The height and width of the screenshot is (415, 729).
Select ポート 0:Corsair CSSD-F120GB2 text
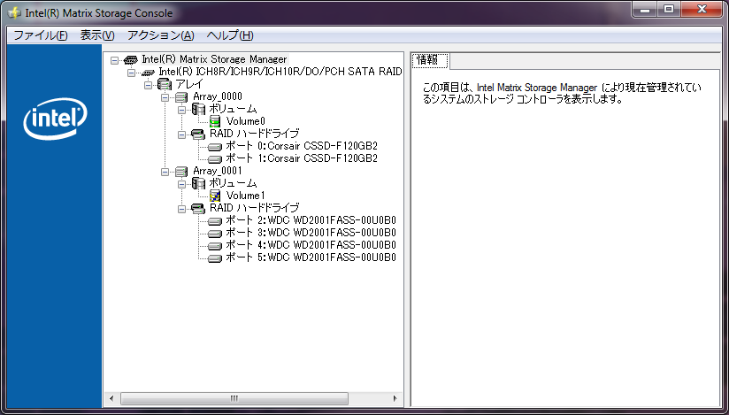pyautogui.click(x=302, y=147)
